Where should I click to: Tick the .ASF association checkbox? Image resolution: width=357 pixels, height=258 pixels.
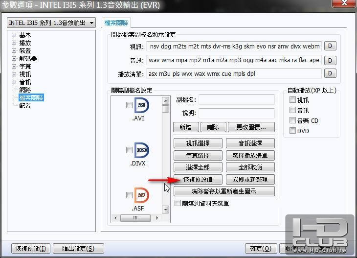pyautogui.click(x=129, y=195)
